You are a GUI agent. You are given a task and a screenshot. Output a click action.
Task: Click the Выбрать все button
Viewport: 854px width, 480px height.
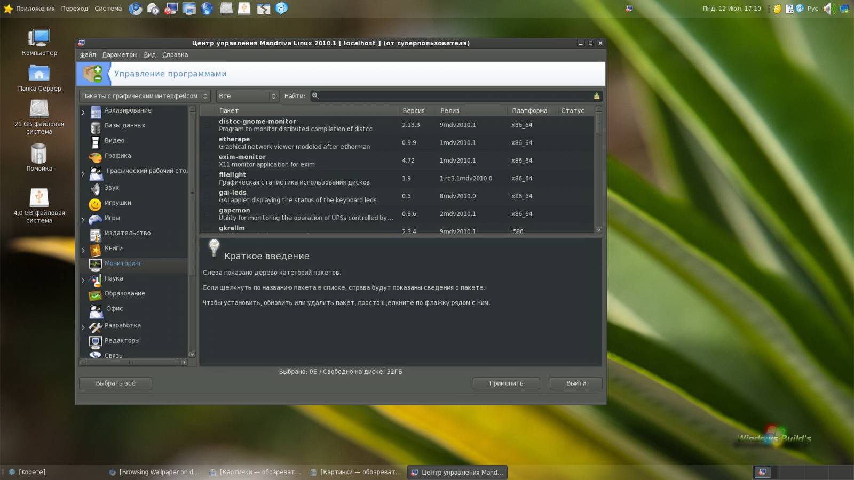(x=115, y=383)
